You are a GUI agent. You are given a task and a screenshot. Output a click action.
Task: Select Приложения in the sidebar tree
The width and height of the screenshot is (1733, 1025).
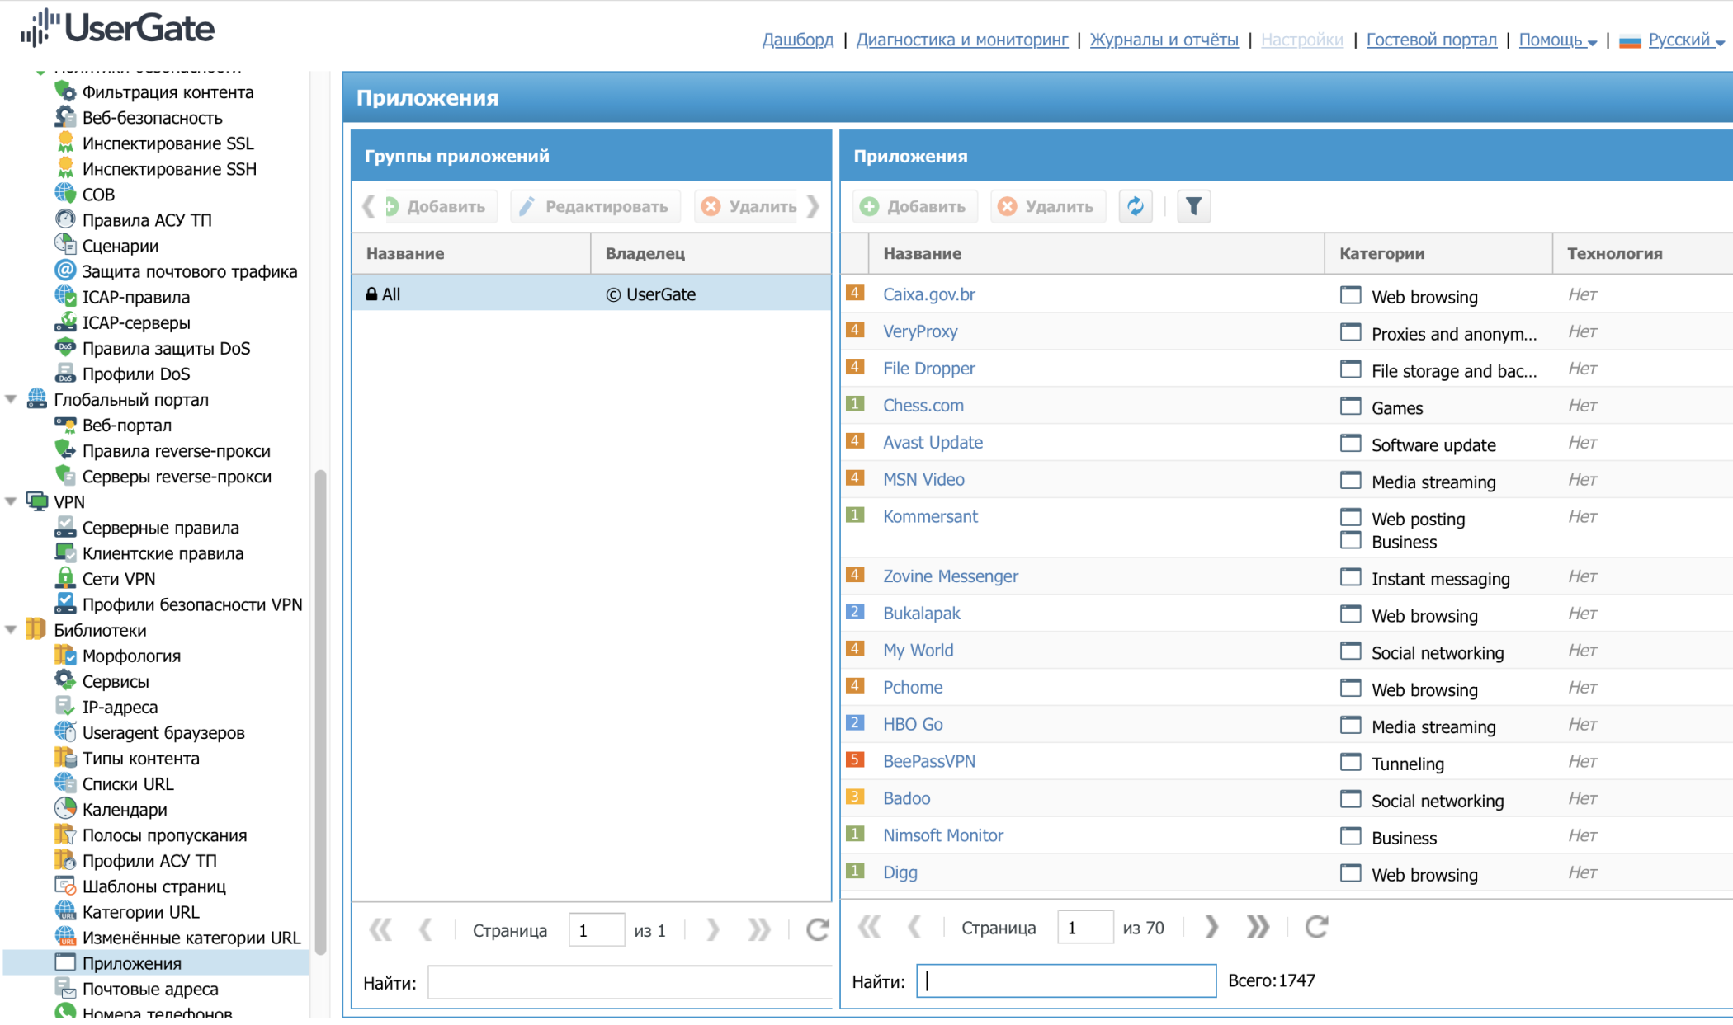point(131,962)
